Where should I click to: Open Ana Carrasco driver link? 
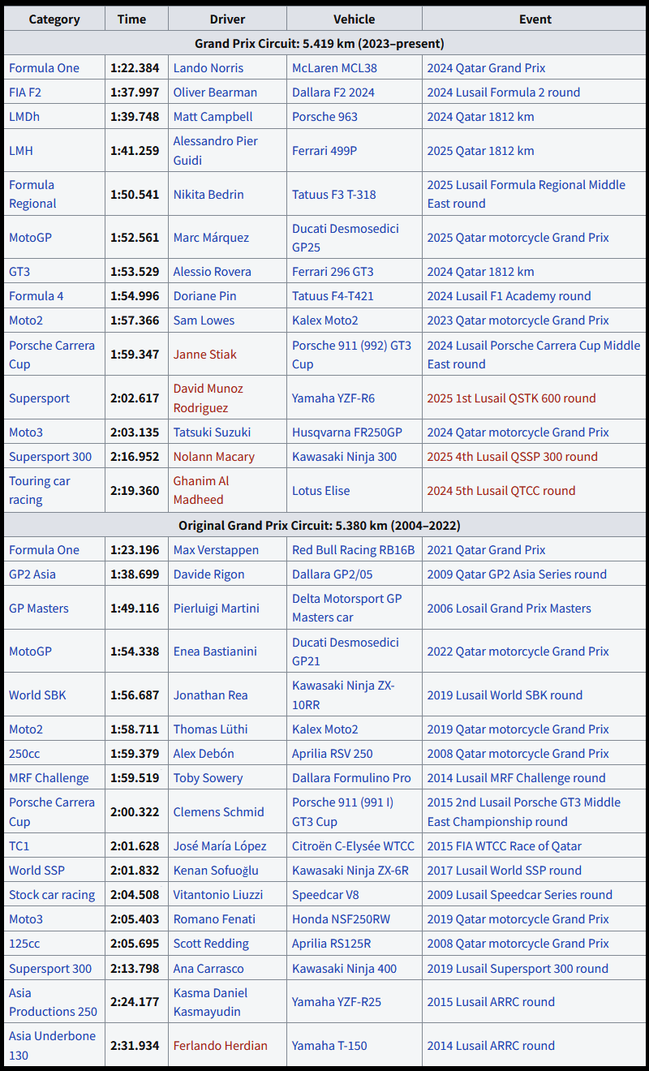pyautogui.click(x=208, y=969)
